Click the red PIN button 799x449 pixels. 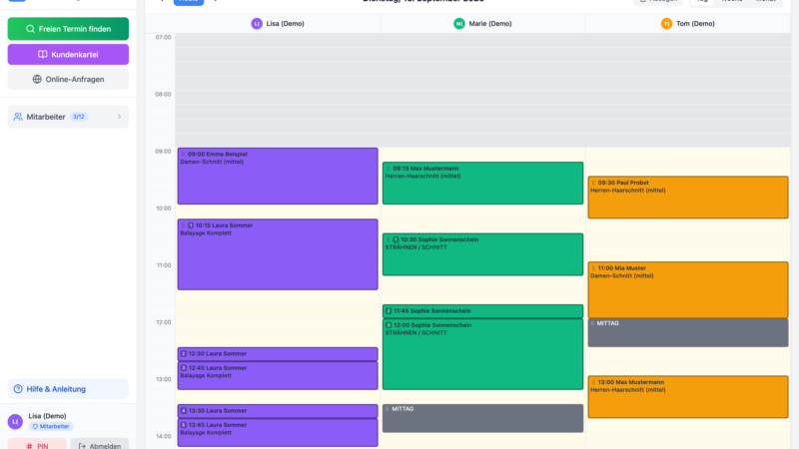pos(37,444)
